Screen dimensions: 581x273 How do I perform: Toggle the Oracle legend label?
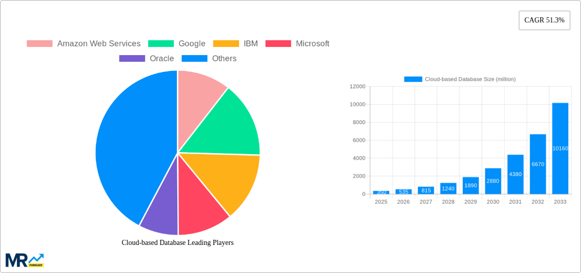coord(162,59)
